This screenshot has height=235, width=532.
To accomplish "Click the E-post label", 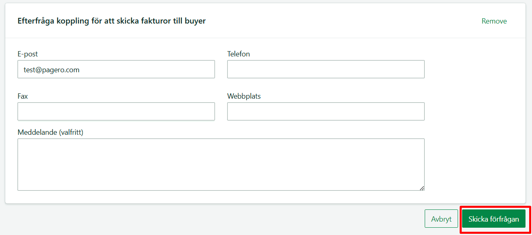I will 28,54.
